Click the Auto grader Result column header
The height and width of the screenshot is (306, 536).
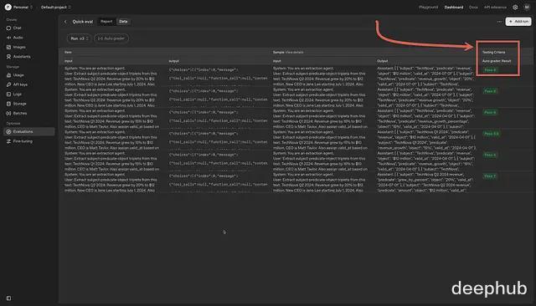click(497, 61)
